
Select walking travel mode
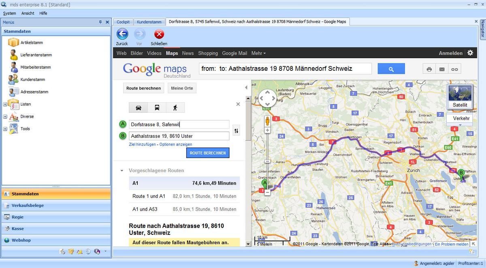175,108
